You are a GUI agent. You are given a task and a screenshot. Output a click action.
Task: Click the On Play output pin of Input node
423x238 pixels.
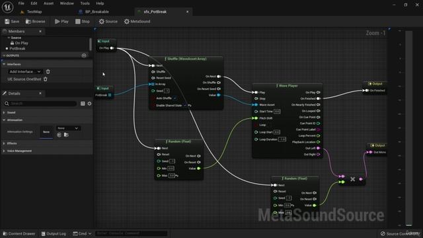click(x=112, y=48)
